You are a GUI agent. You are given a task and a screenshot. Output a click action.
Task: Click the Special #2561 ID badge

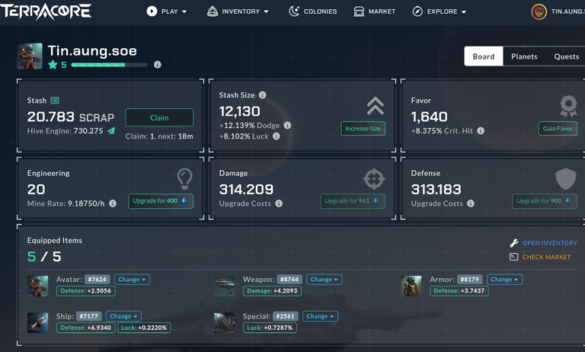[286, 316]
